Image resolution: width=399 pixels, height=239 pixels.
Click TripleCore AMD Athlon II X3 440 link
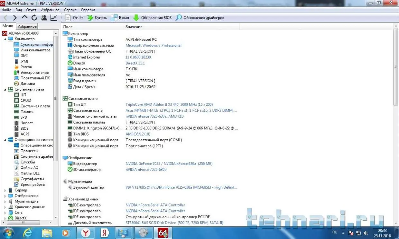(169, 104)
